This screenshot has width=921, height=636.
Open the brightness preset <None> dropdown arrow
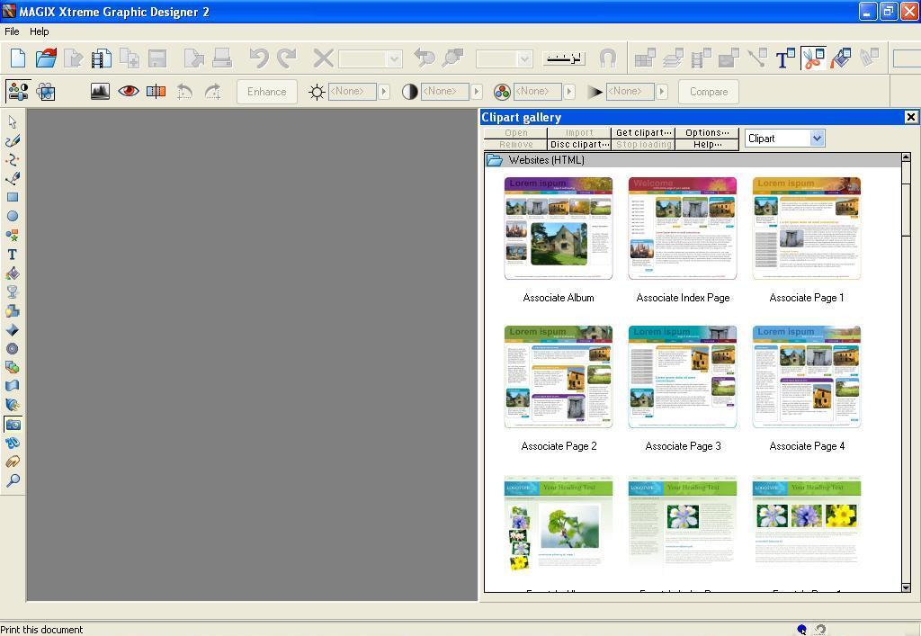coord(385,91)
